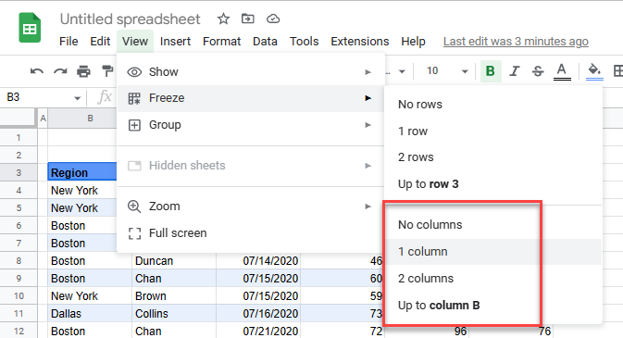Select row 8 header
Screen dimensions: 623x338
[19, 261]
